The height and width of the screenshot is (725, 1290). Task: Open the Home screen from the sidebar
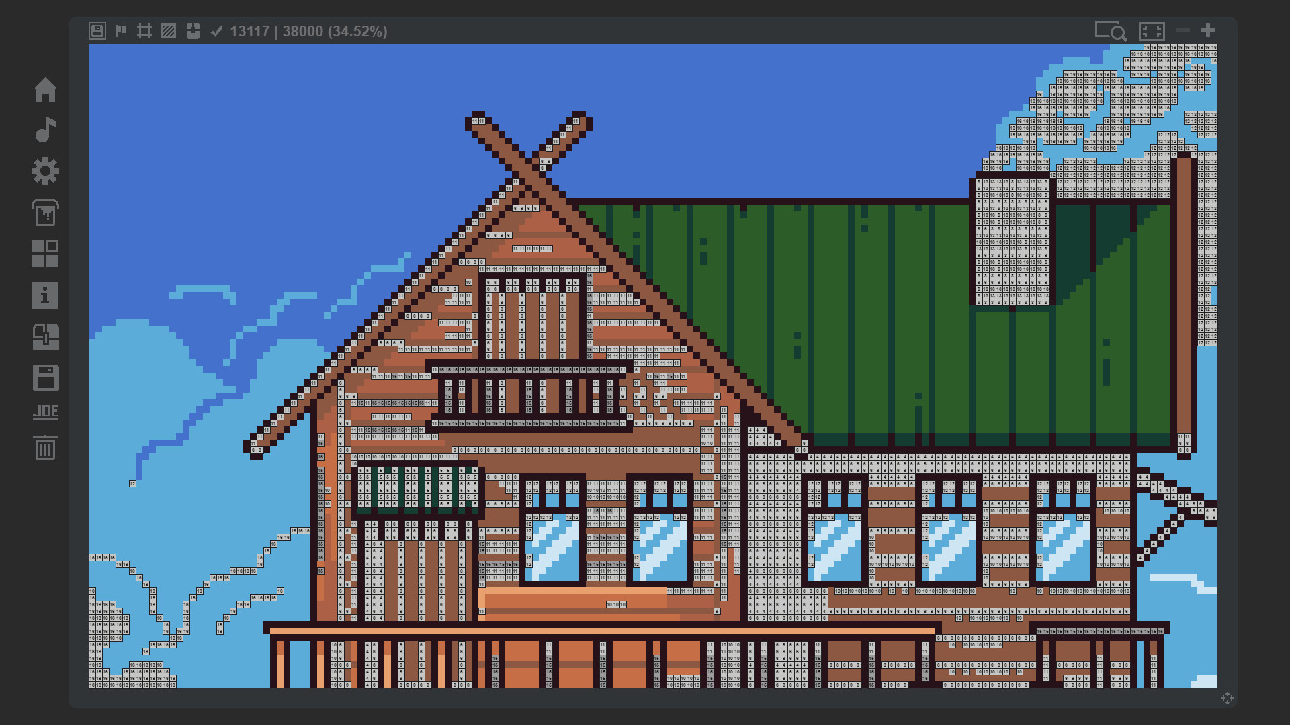click(x=45, y=89)
